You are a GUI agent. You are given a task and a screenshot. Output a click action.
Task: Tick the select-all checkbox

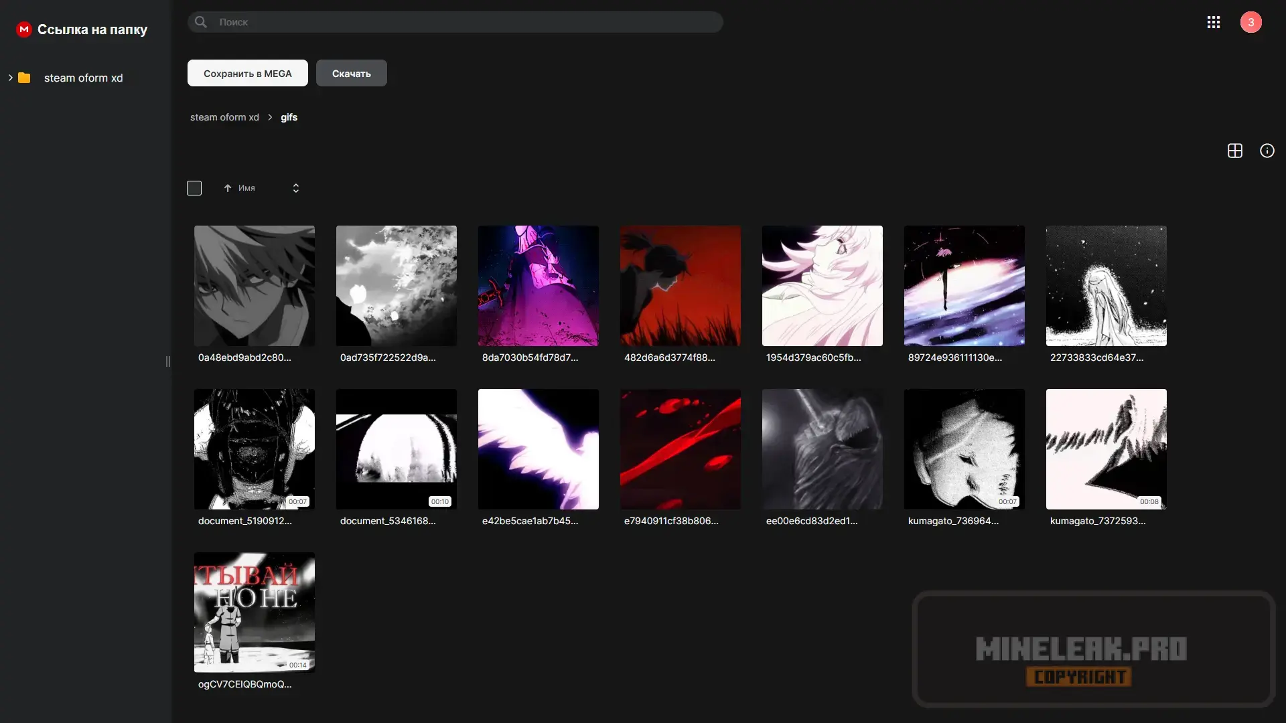[194, 188]
